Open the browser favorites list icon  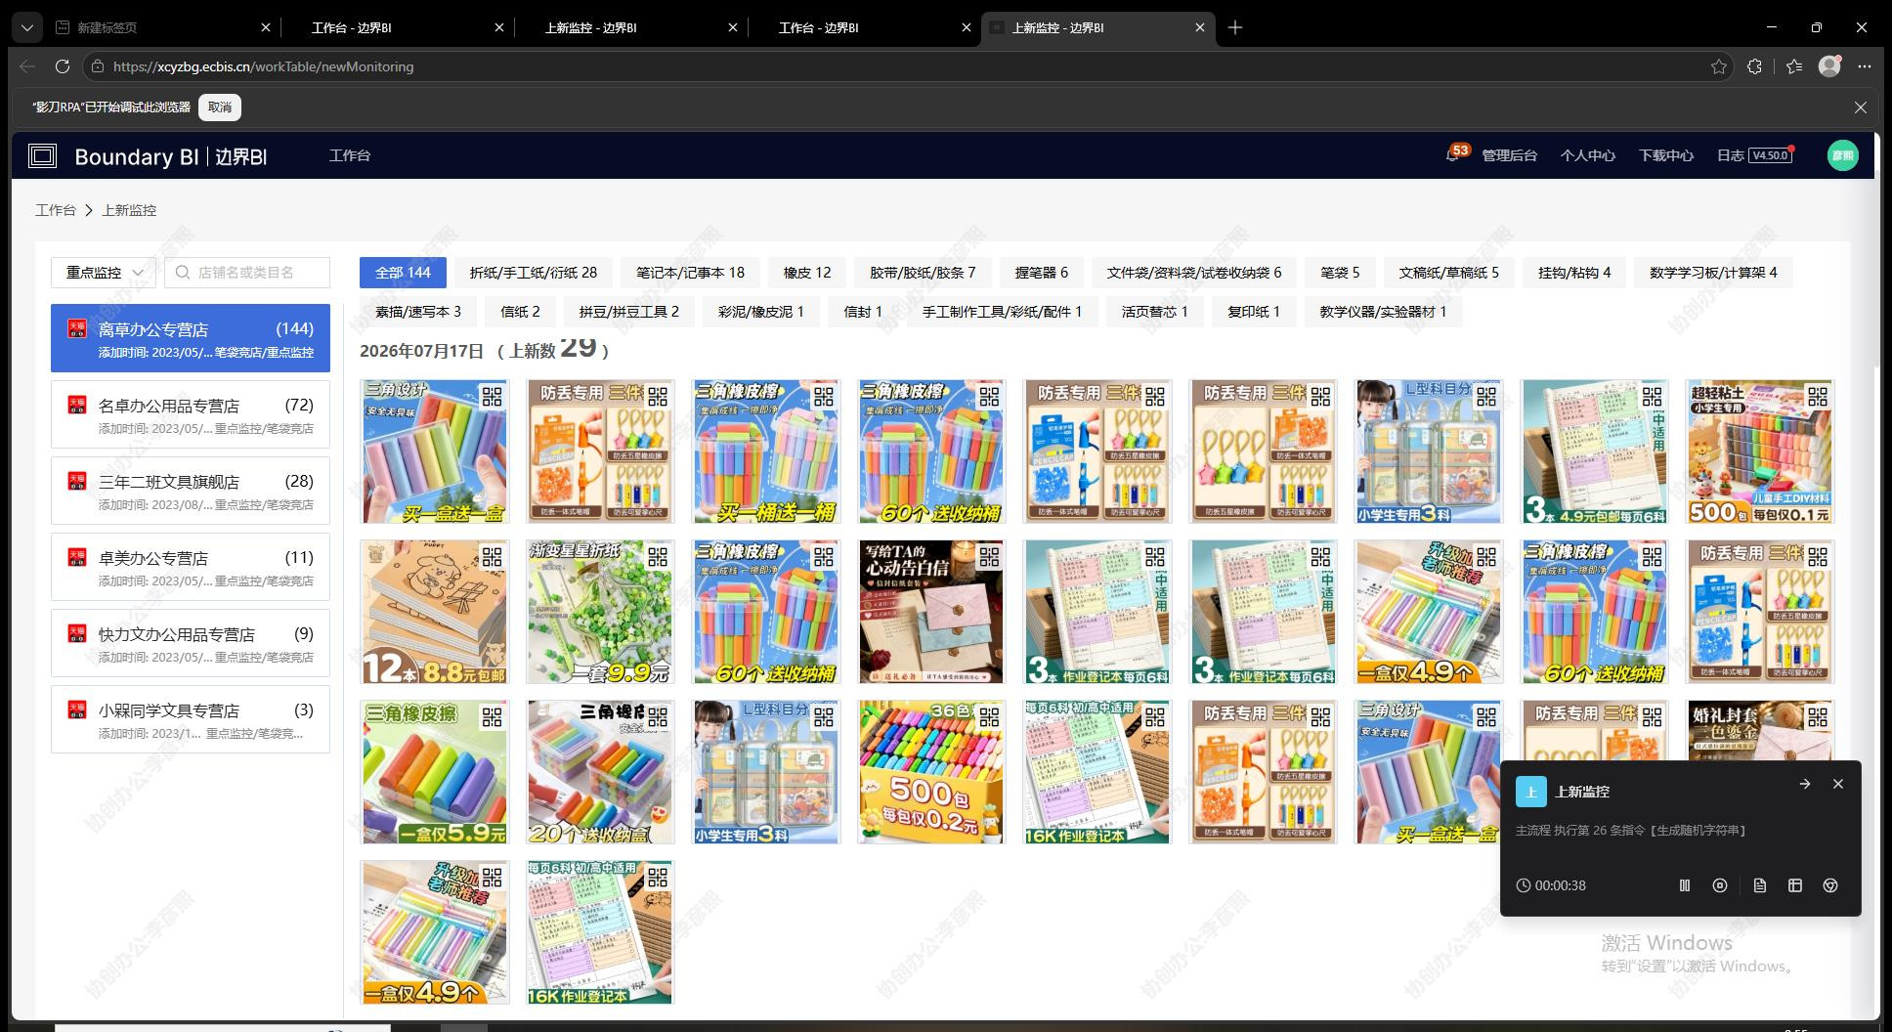1794,66
